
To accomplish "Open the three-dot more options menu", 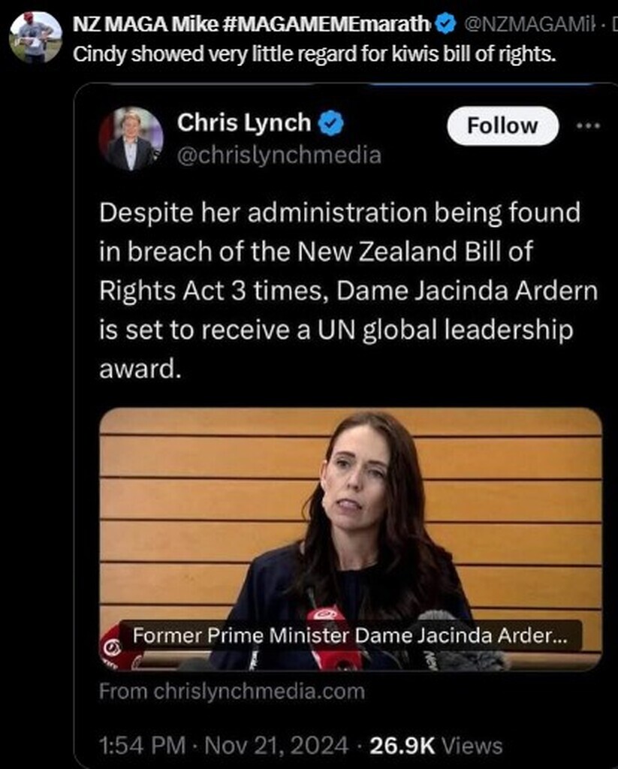I will (588, 126).
